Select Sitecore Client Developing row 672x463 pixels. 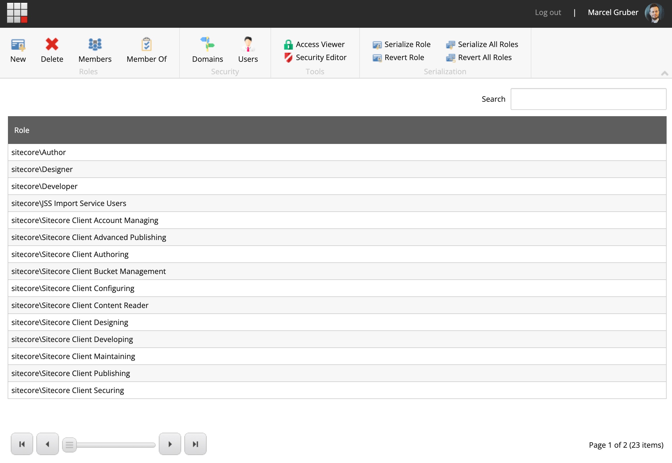coord(337,339)
